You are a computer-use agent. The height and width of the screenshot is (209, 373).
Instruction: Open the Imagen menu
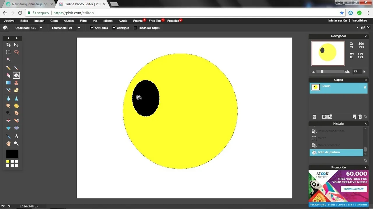[x=39, y=21]
